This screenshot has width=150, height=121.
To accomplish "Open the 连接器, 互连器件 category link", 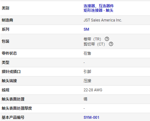I will click(99, 6).
